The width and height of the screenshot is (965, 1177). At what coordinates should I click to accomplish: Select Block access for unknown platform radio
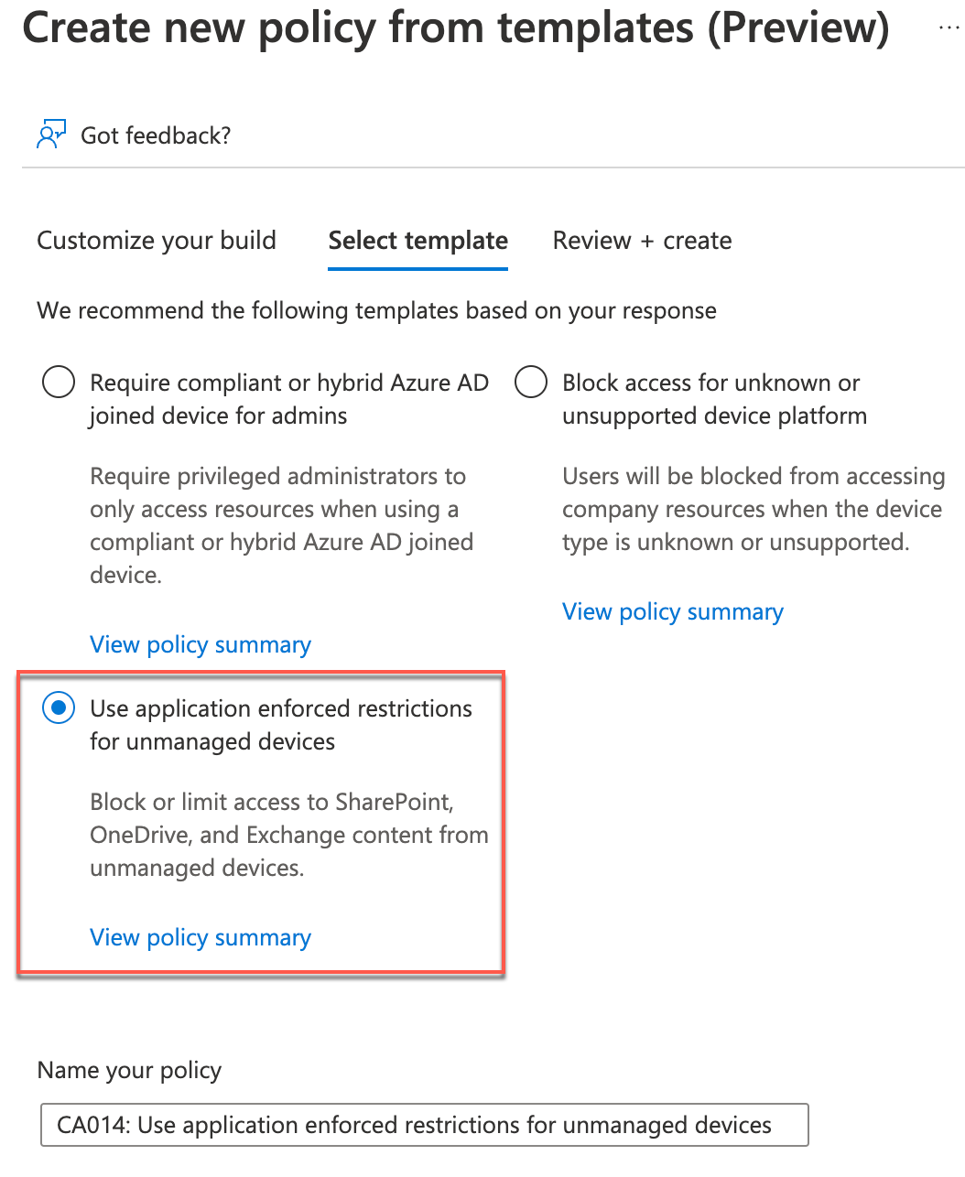pos(531,382)
